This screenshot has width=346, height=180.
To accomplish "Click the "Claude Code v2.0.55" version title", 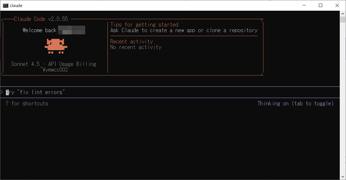I will point(41,19).
